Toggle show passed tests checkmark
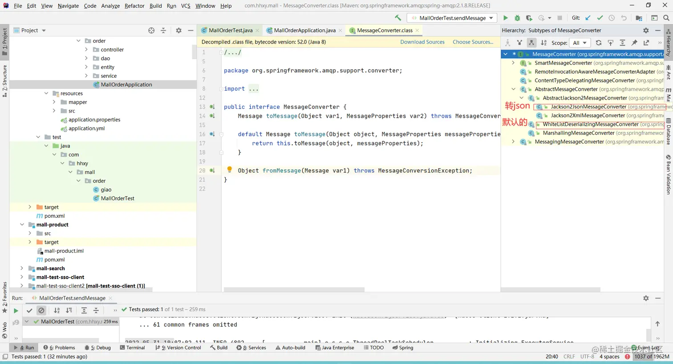This screenshot has height=364, width=673. point(29,310)
